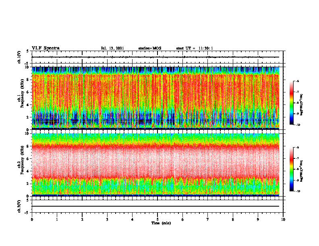Click the ch.2 PSD color bar

pyautogui.click(x=291, y=169)
